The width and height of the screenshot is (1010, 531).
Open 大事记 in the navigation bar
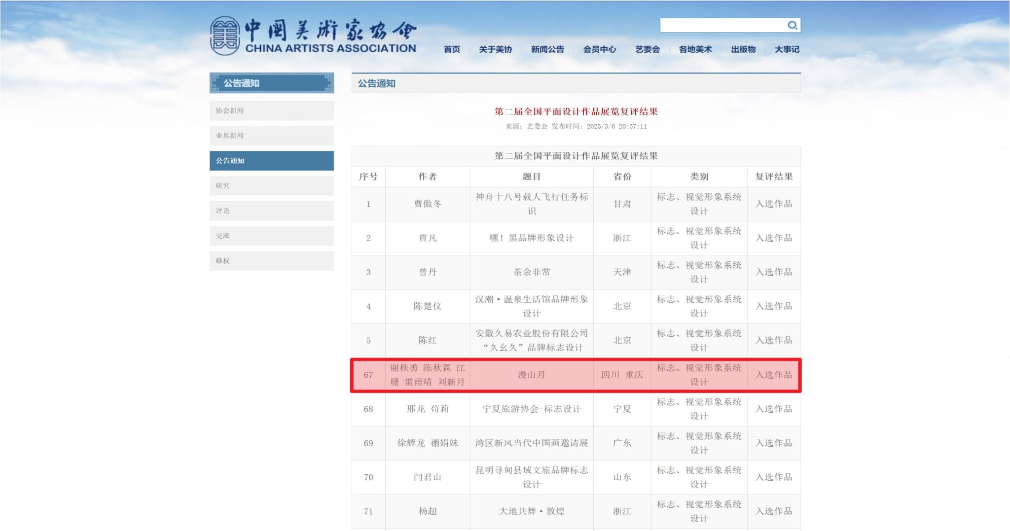pyautogui.click(x=787, y=49)
